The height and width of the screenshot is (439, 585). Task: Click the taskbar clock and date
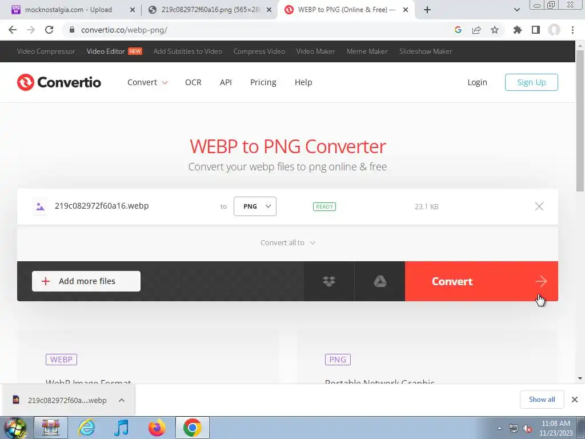coord(555,428)
